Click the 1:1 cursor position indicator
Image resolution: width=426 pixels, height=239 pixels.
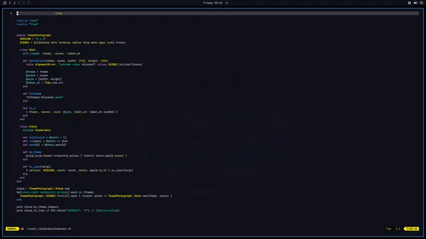(x=398, y=228)
